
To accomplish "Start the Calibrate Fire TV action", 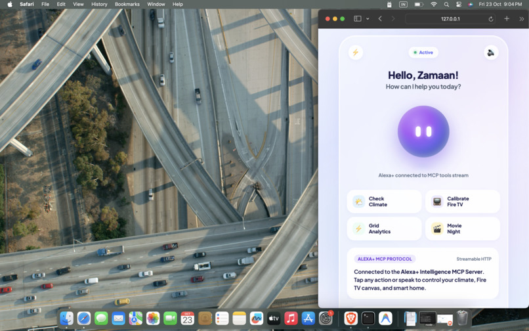I will 463,202.
